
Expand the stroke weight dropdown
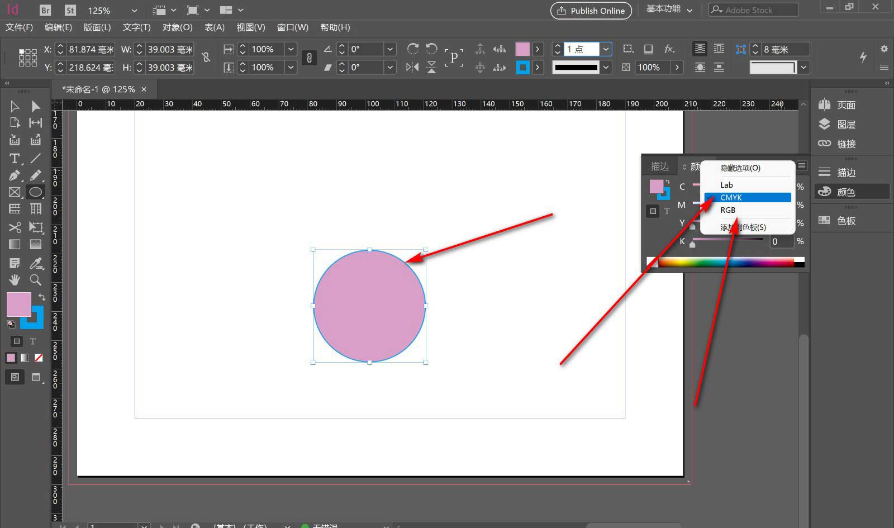pyautogui.click(x=606, y=49)
